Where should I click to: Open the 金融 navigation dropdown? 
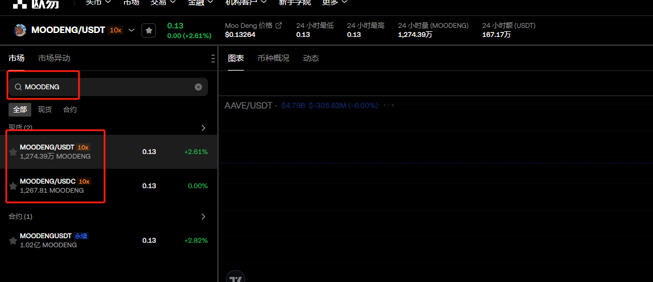pyautogui.click(x=201, y=2)
